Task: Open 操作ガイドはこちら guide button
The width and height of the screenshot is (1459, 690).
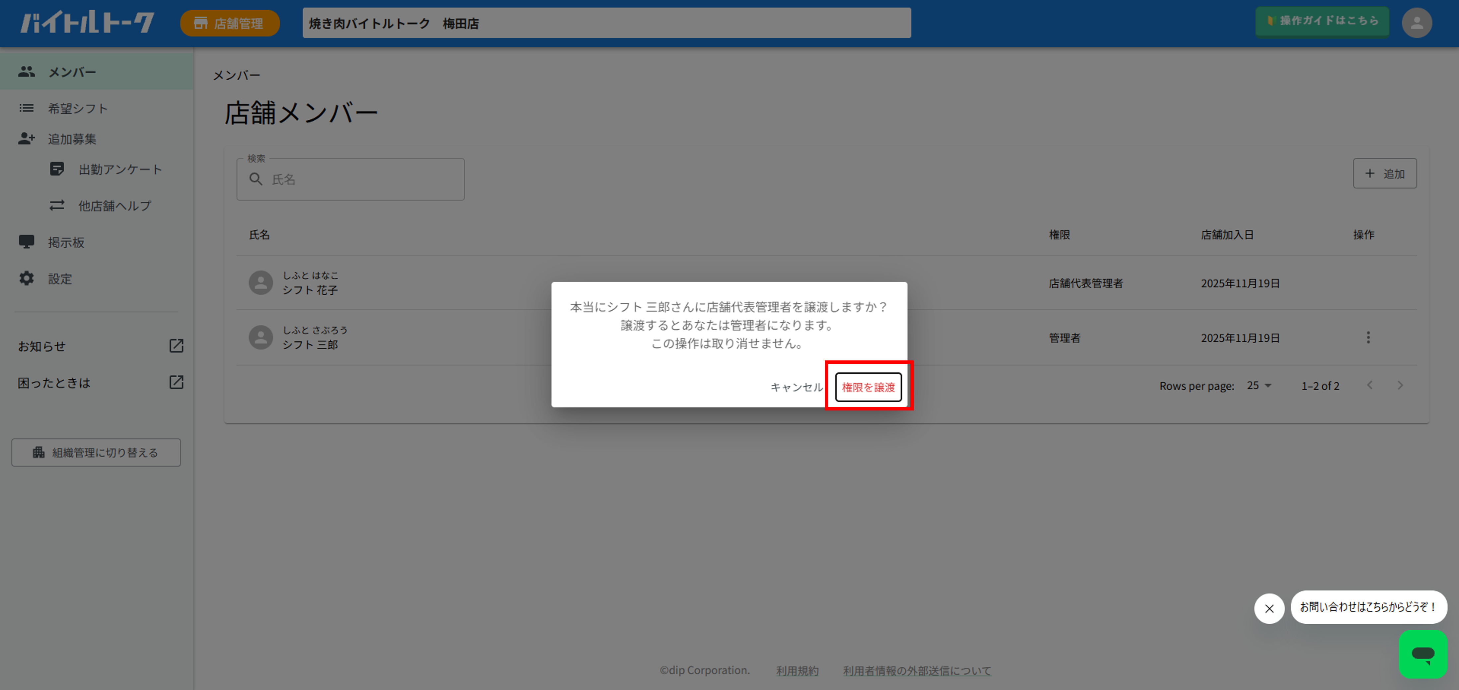Action: click(x=1322, y=21)
